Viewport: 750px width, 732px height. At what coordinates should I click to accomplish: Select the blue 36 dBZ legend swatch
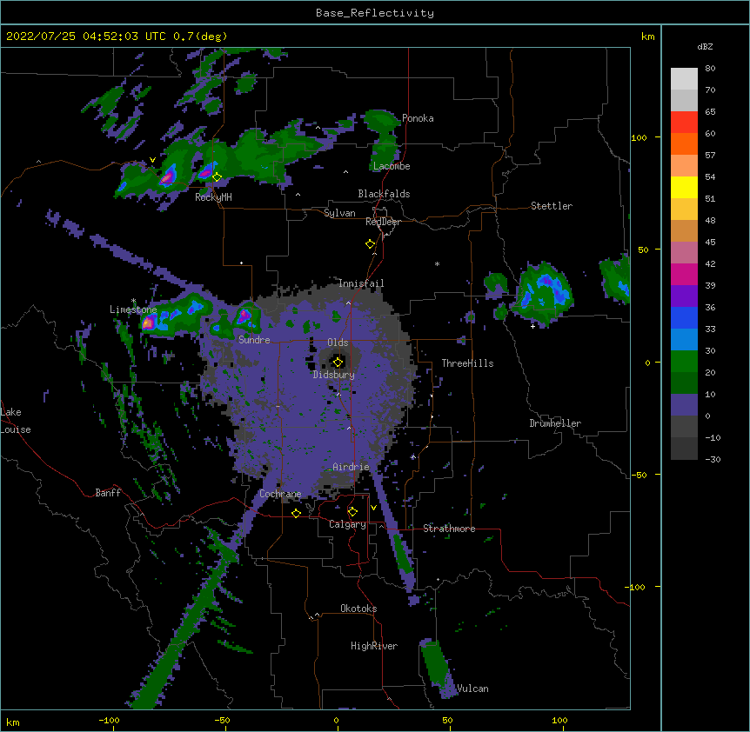point(684,317)
